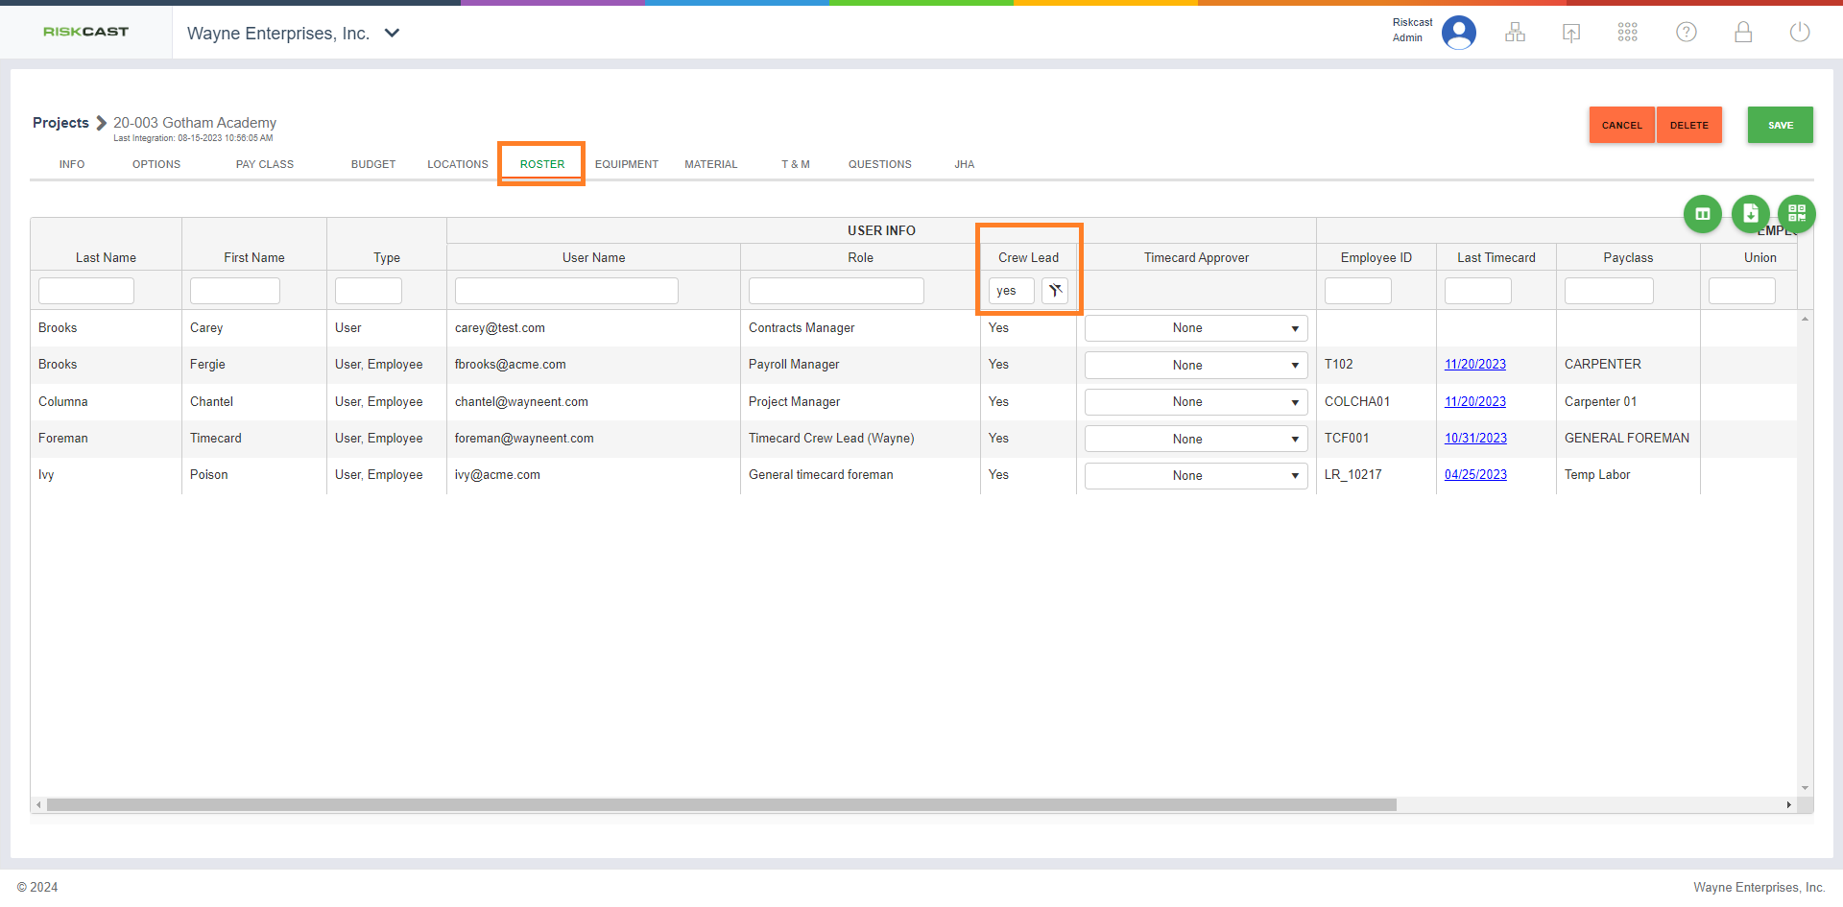Open the help question mark icon
This screenshot has width=1843, height=907.
(1686, 33)
